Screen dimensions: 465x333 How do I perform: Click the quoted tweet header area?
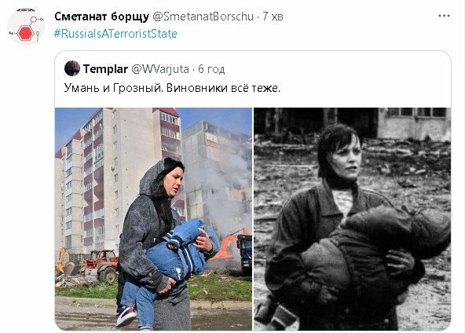(x=253, y=69)
